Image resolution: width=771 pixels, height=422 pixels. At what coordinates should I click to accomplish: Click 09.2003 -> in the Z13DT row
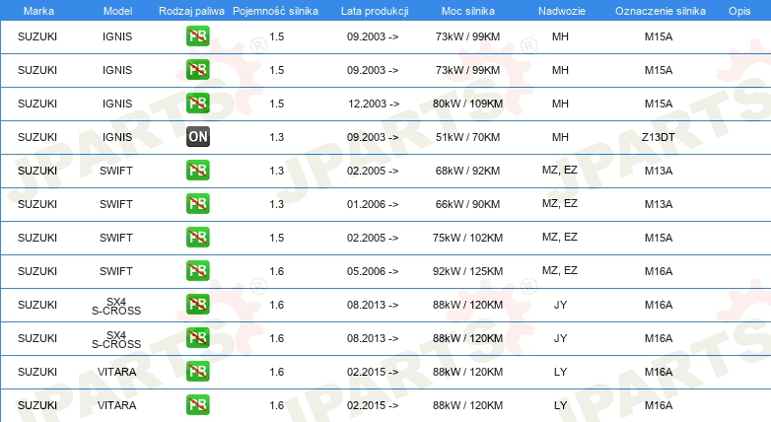[373, 137]
